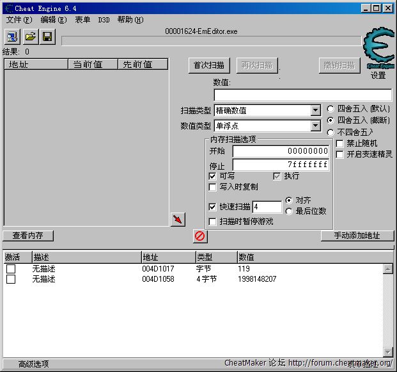Click the 手动添加地址 button
The image size is (397, 372).
(357, 236)
